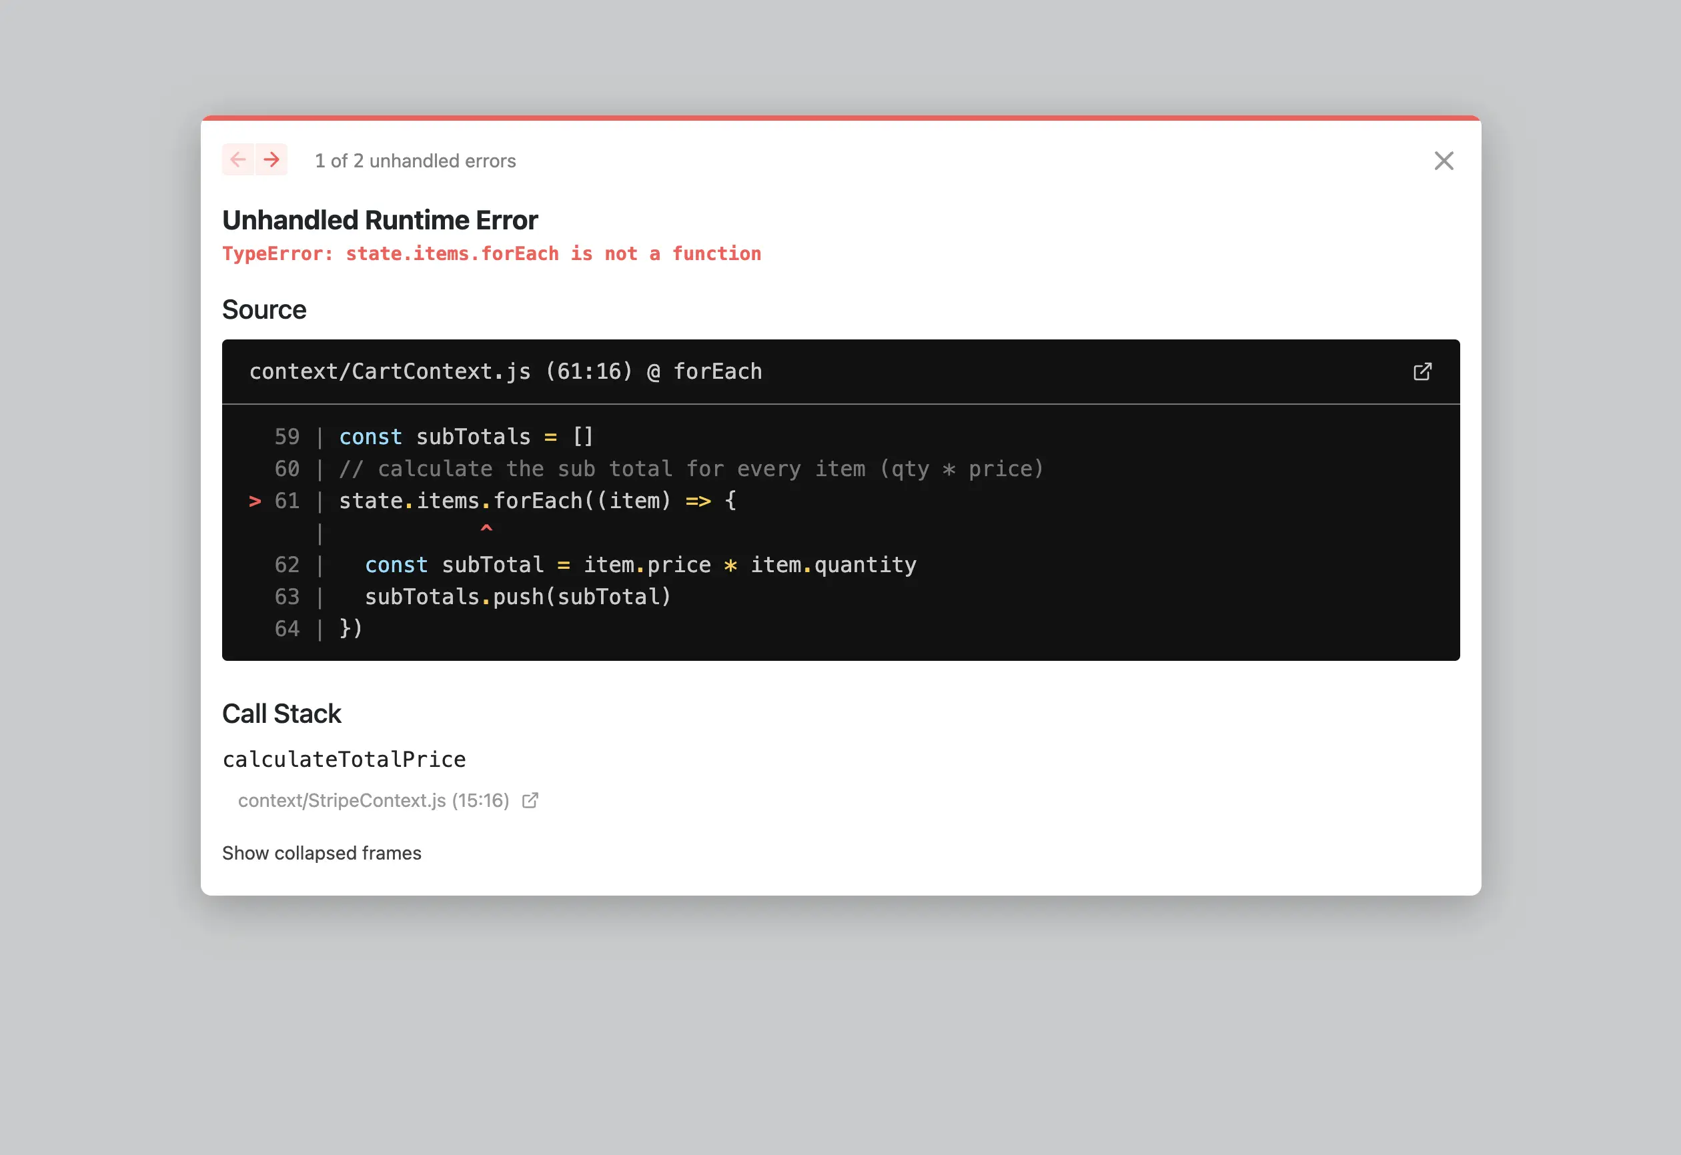1681x1155 pixels.
Task: Click line 62 const subTotal statement
Action: click(x=640, y=565)
